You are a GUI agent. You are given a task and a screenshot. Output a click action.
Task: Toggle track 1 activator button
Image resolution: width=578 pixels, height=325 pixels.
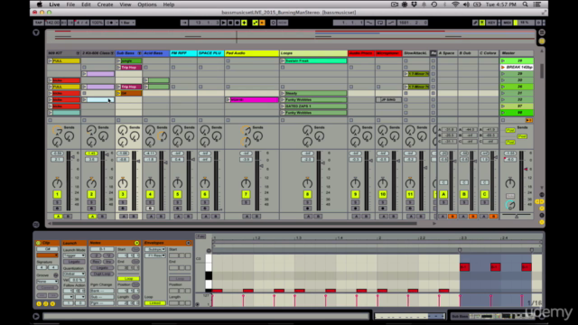click(x=57, y=194)
